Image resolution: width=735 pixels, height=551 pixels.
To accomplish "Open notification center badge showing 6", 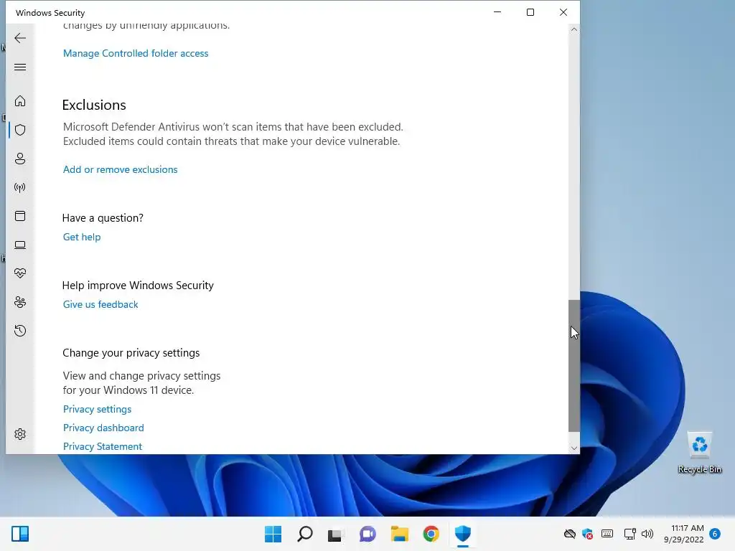I will [715, 534].
